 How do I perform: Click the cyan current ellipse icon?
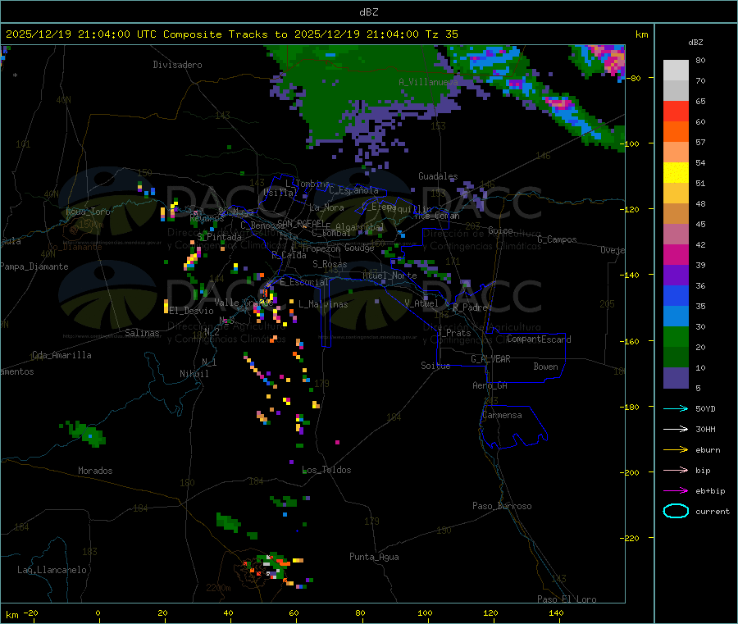coord(676,511)
